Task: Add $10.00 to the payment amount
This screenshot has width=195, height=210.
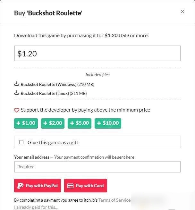Action: (x=108, y=123)
